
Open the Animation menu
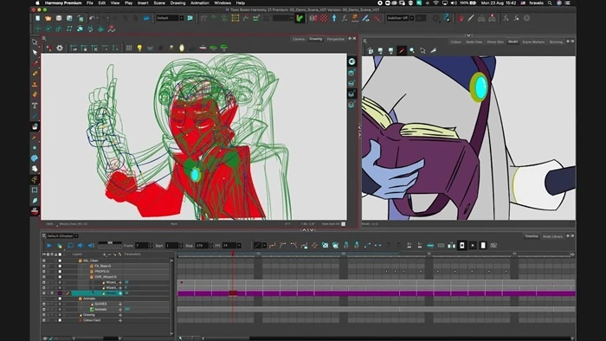pyautogui.click(x=200, y=3)
